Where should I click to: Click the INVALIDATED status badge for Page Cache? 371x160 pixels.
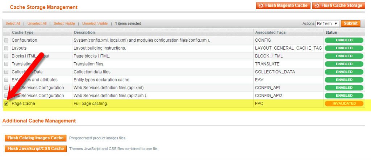click(344, 104)
